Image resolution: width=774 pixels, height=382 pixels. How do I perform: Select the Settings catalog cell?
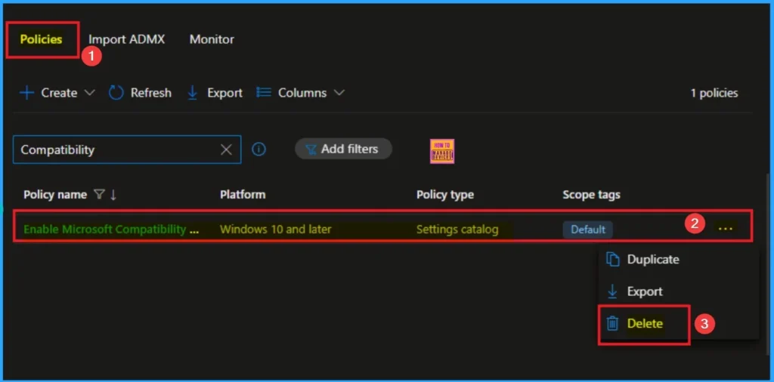point(457,230)
